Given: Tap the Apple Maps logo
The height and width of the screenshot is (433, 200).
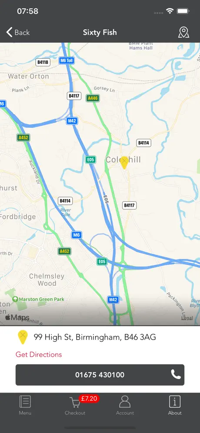Looking at the screenshot, I should [17, 317].
